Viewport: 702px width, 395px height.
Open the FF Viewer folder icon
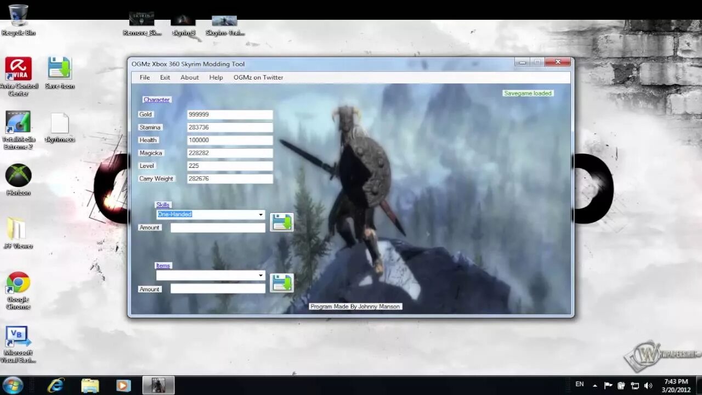(18, 233)
